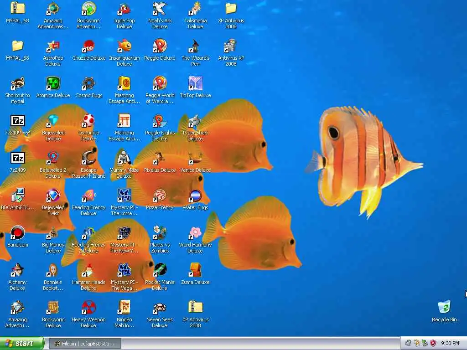
Task: Launch Word Harmony Deluxe
Action: click(x=195, y=240)
